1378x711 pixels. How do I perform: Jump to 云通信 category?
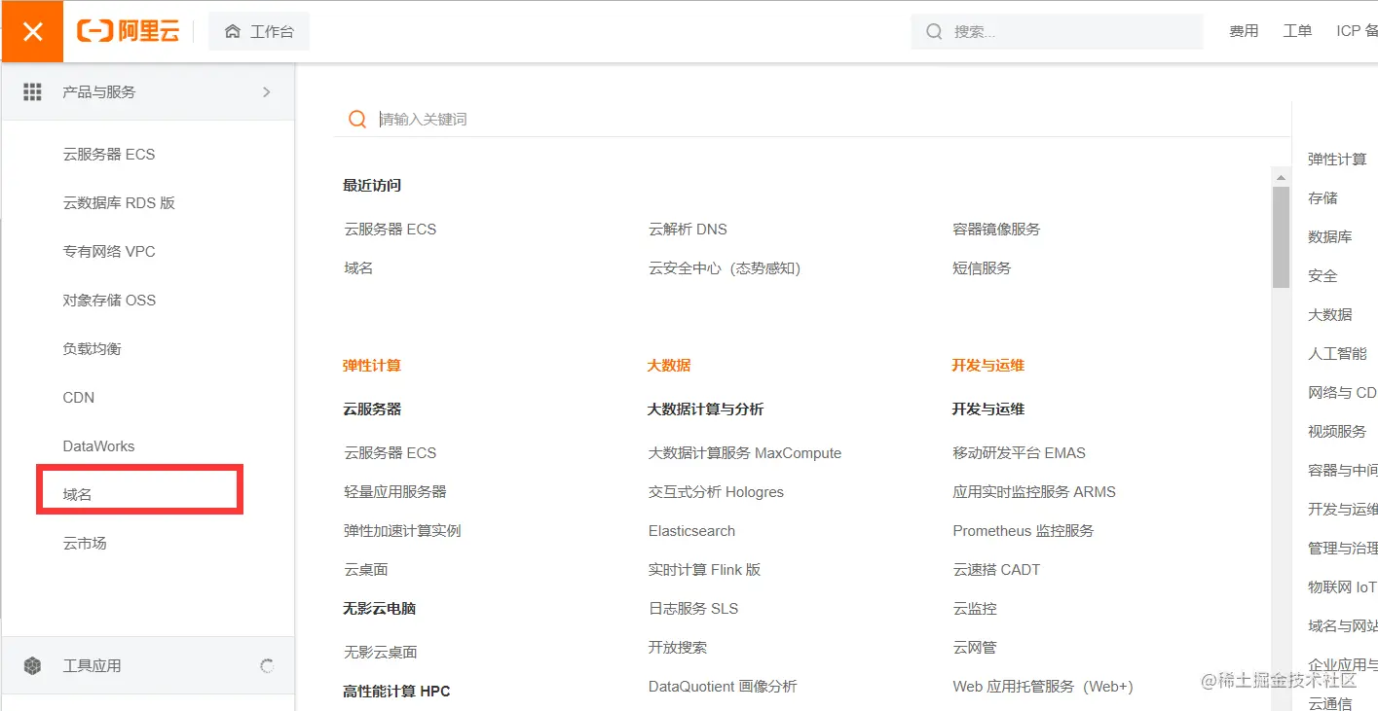tap(1330, 703)
